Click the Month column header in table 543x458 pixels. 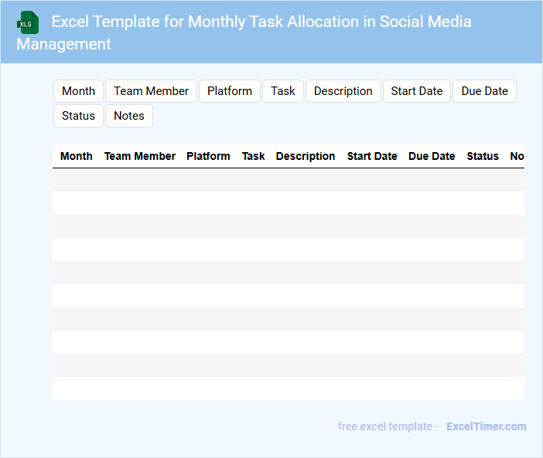click(x=77, y=156)
